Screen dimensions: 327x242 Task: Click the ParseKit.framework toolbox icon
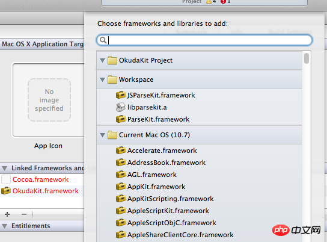pos(121,119)
